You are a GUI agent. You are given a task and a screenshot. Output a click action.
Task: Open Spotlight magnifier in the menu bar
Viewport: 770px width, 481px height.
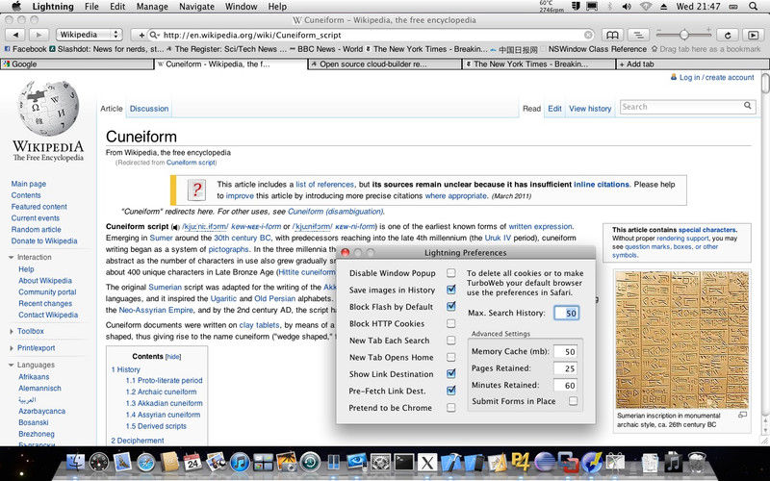coord(754,7)
